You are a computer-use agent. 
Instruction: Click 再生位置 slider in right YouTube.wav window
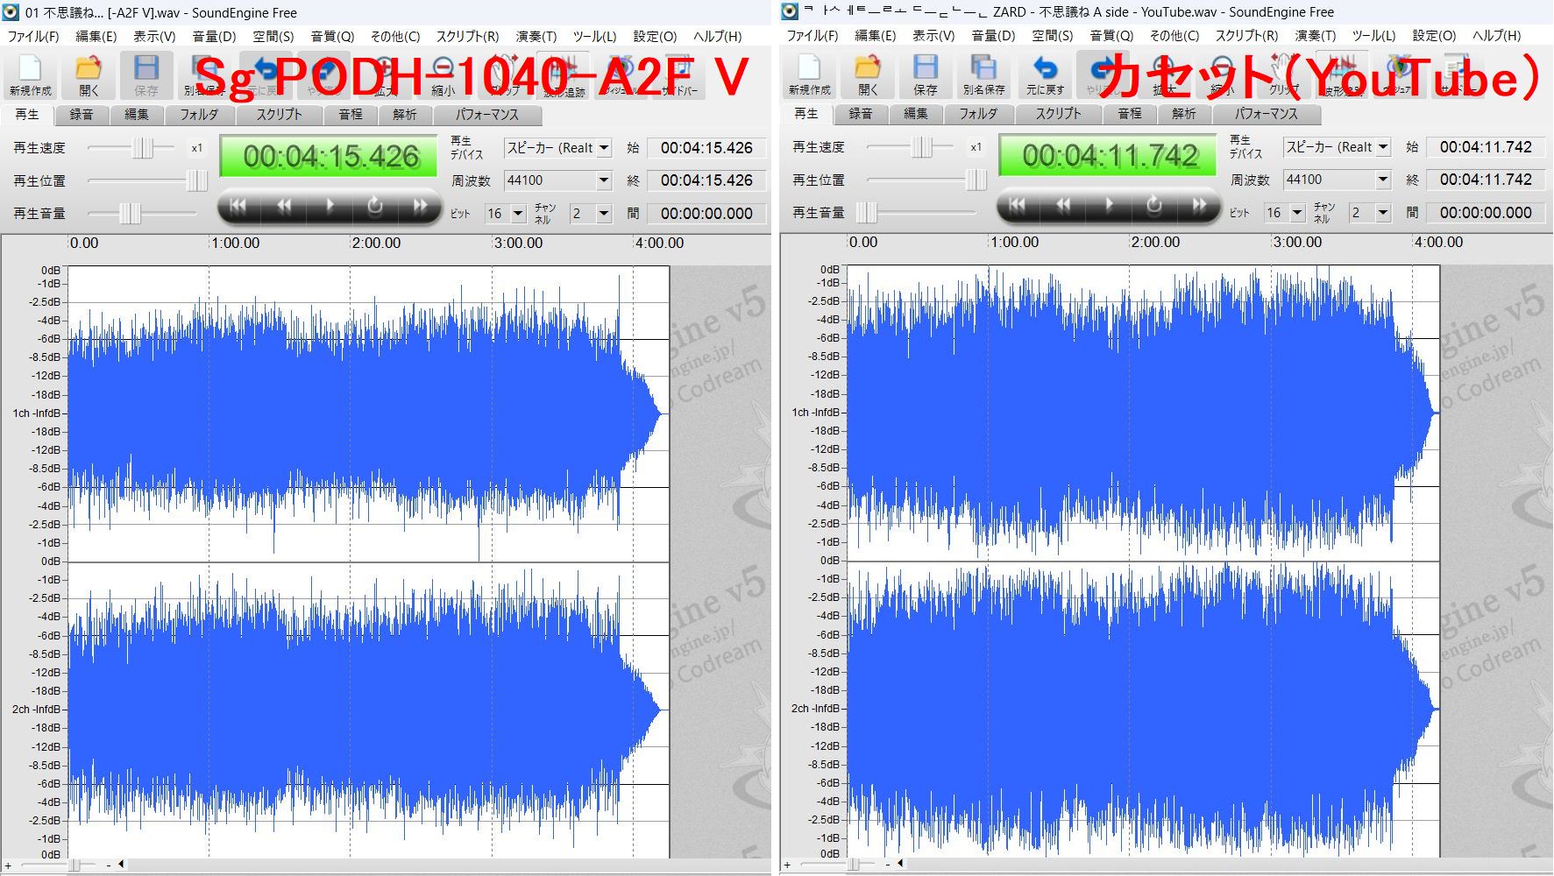pos(926,180)
